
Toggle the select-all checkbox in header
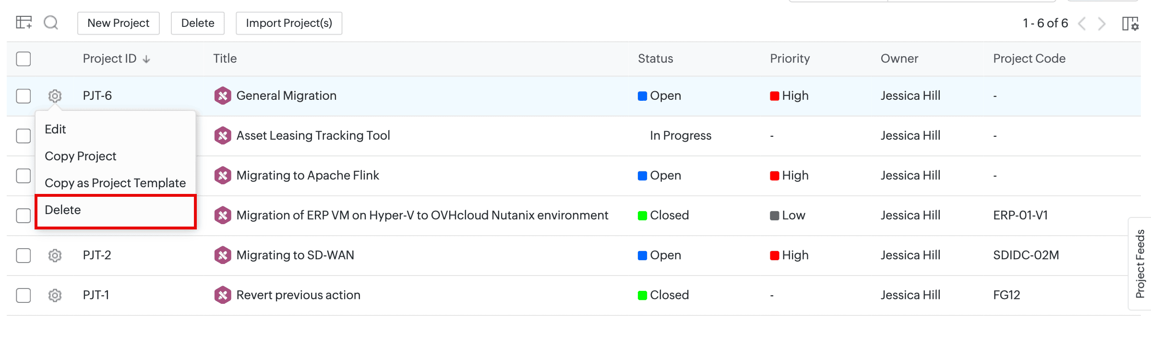click(24, 59)
